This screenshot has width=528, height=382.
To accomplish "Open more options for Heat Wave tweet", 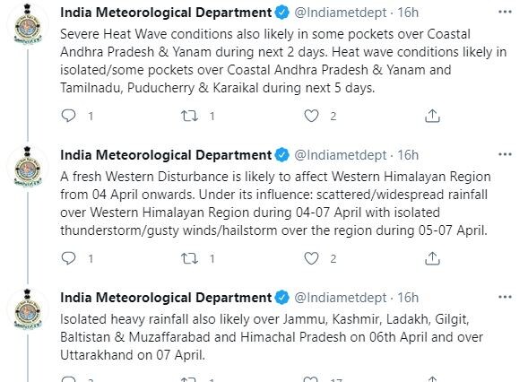I will tap(505, 13).
